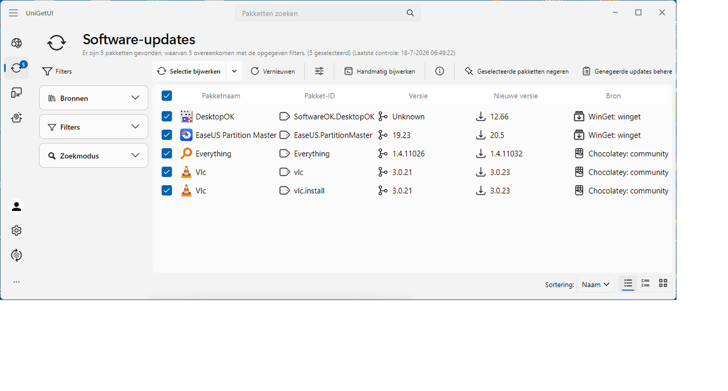Click Selectie bijwerken button
This screenshot has height=391, width=728.
coord(189,71)
